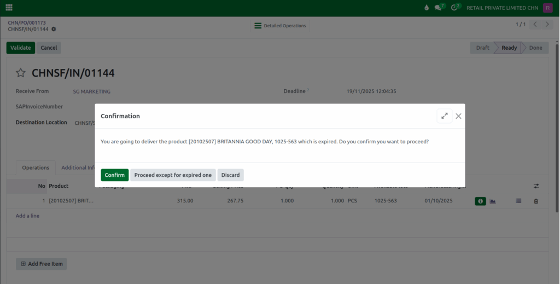Go to previous record arrow
The image size is (560, 284).
pos(535,24)
